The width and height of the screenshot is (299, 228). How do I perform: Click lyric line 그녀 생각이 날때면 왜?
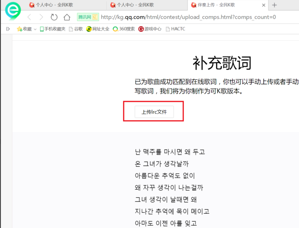(166, 199)
